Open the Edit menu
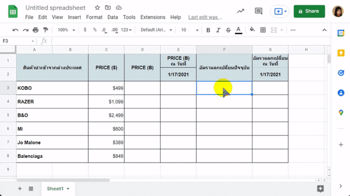Screen dimensions: 350x196 point(42,17)
